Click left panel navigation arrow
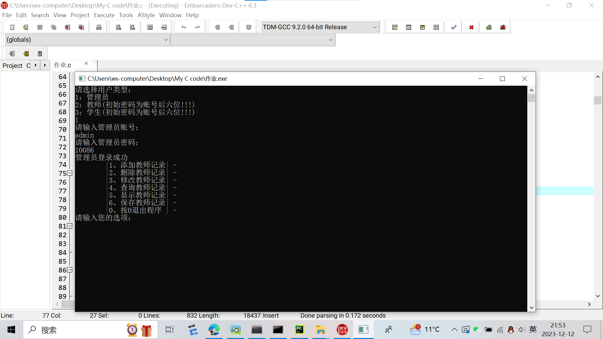This screenshot has height=339, width=603. (x=35, y=65)
